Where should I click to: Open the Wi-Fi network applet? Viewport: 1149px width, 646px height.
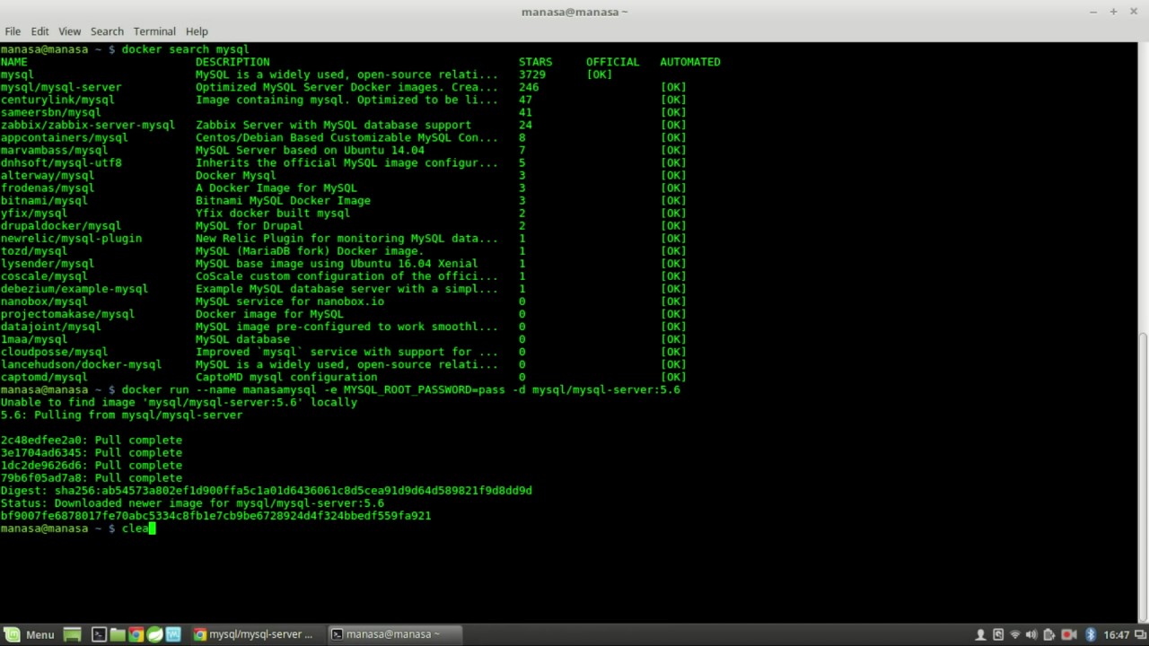point(1014,634)
